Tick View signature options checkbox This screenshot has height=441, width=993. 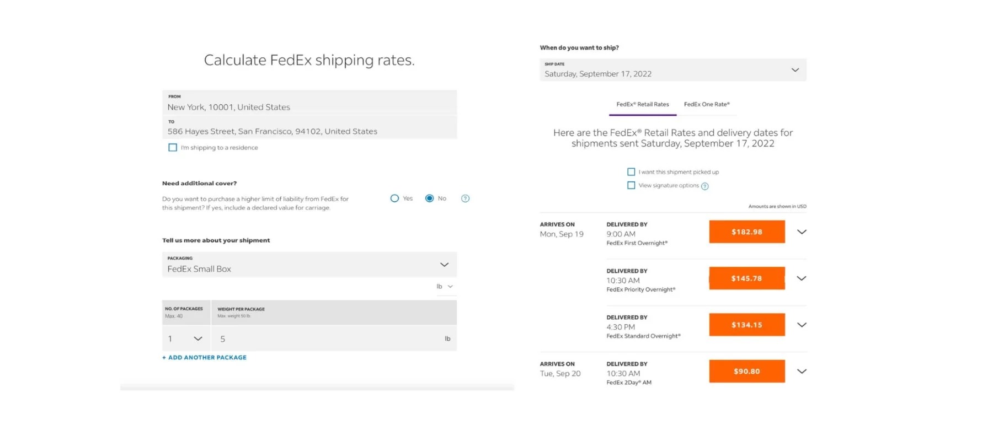631,185
